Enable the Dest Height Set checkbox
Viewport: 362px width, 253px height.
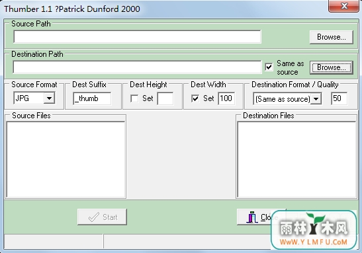click(134, 98)
